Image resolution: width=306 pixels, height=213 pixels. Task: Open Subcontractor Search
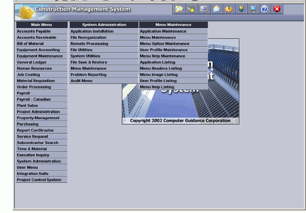(x=42, y=143)
